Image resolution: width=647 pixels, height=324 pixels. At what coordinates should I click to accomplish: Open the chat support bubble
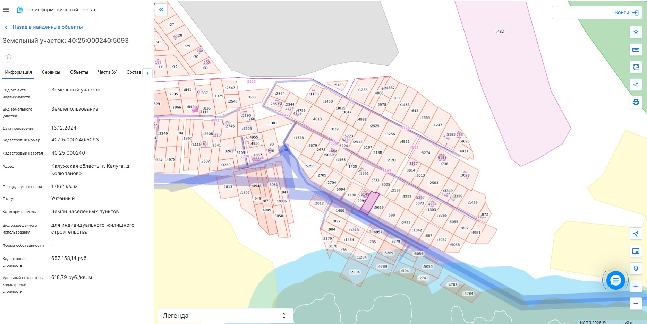[x=615, y=280]
